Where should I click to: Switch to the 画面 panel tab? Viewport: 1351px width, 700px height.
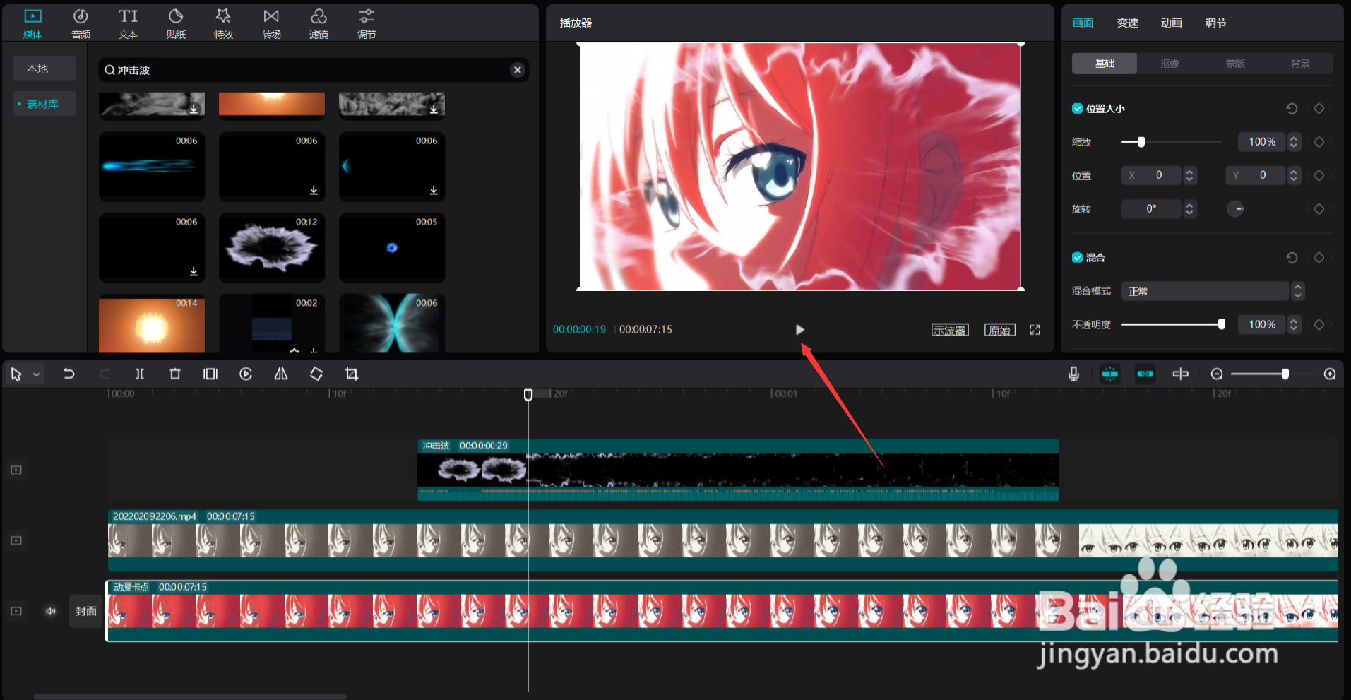click(1083, 23)
